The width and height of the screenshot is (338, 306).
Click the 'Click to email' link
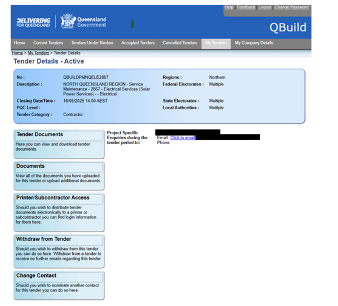[x=183, y=138]
